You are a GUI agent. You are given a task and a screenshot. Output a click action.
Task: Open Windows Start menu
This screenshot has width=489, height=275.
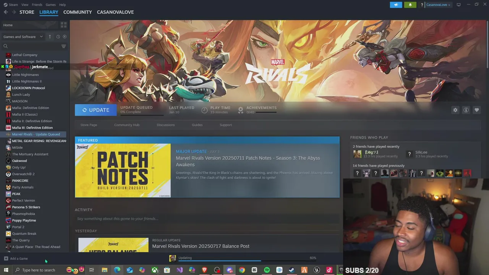(6, 270)
